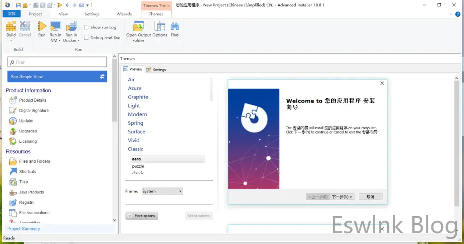Click the Build icon in the ribbon
Viewport: 464px width, 244px height.
click(x=11, y=27)
